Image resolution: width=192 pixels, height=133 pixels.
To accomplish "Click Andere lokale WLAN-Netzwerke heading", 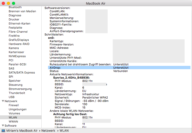I will click(x=72, y=111).
